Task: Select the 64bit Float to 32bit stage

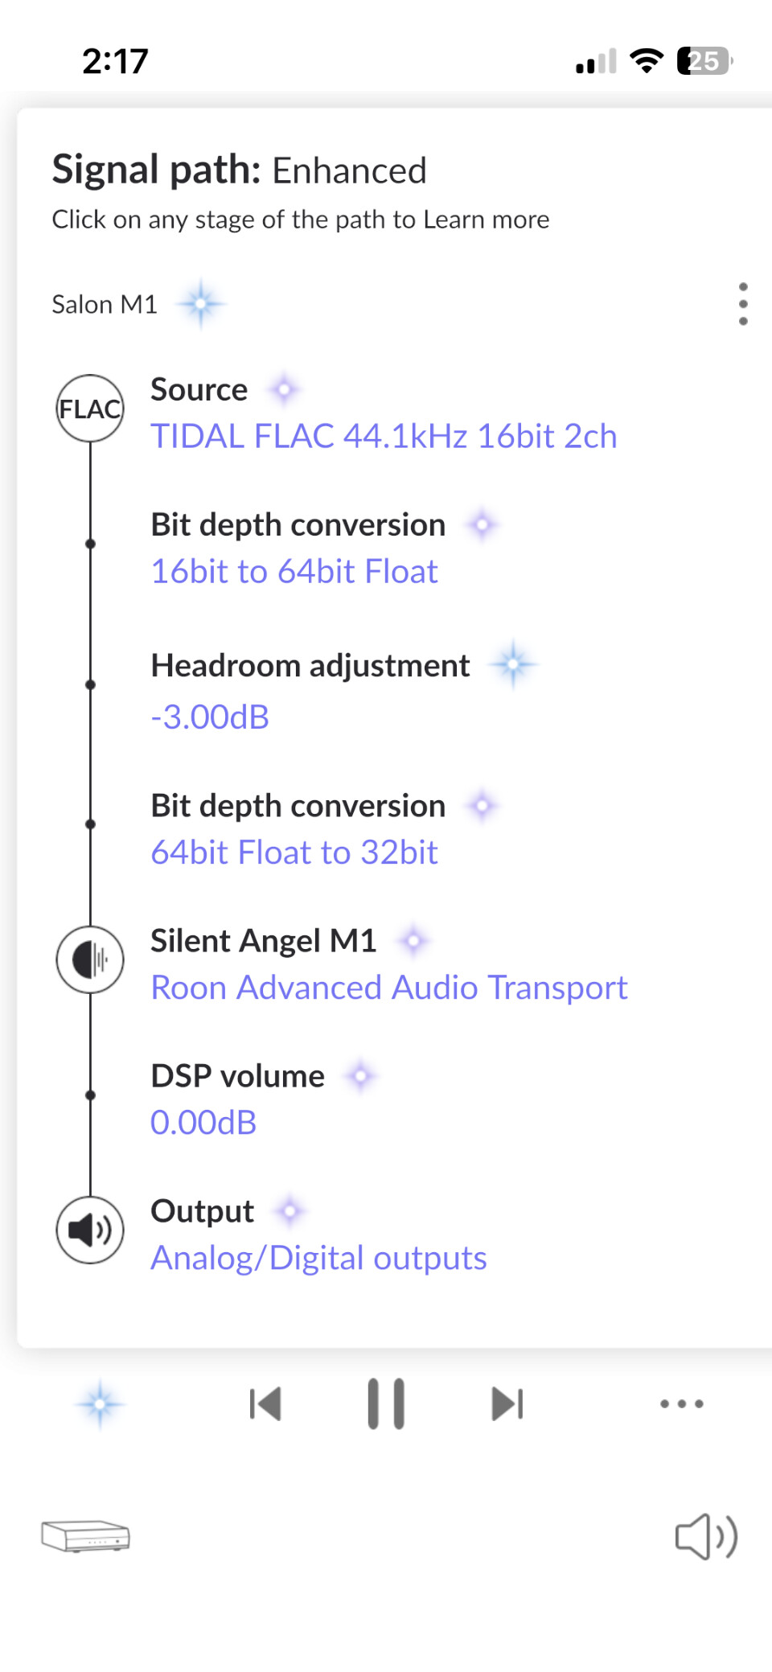Action: (x=294, y=852)
